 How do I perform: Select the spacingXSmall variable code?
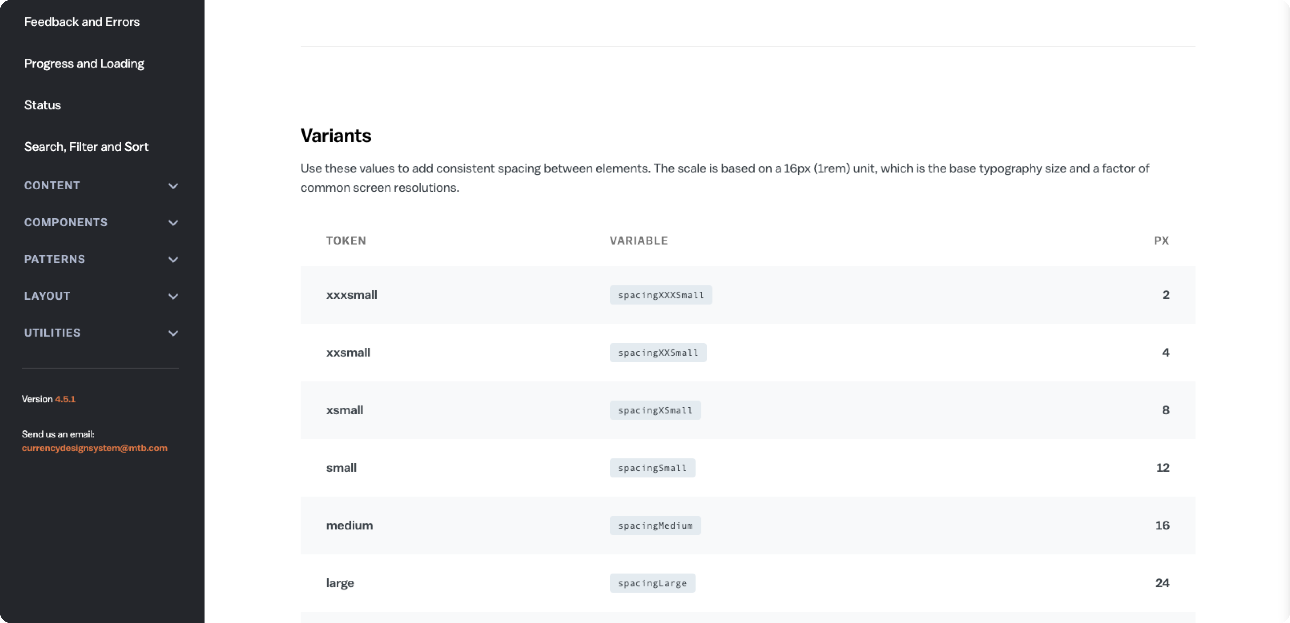pos(654,410)
